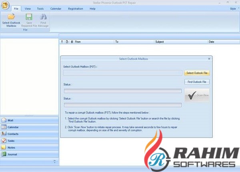Click the Outlook Mailbox PST path field
Viewport: 240px width, 172px height.
click(x=123, y=73)
